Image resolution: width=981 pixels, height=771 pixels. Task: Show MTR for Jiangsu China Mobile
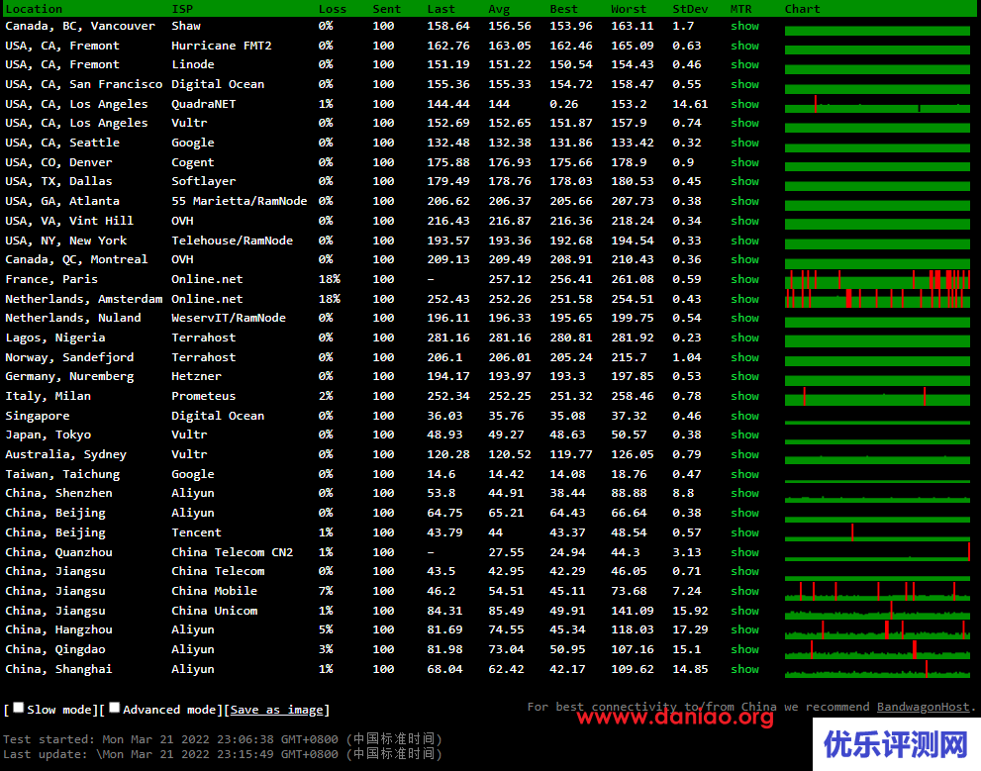coord(744,591)
